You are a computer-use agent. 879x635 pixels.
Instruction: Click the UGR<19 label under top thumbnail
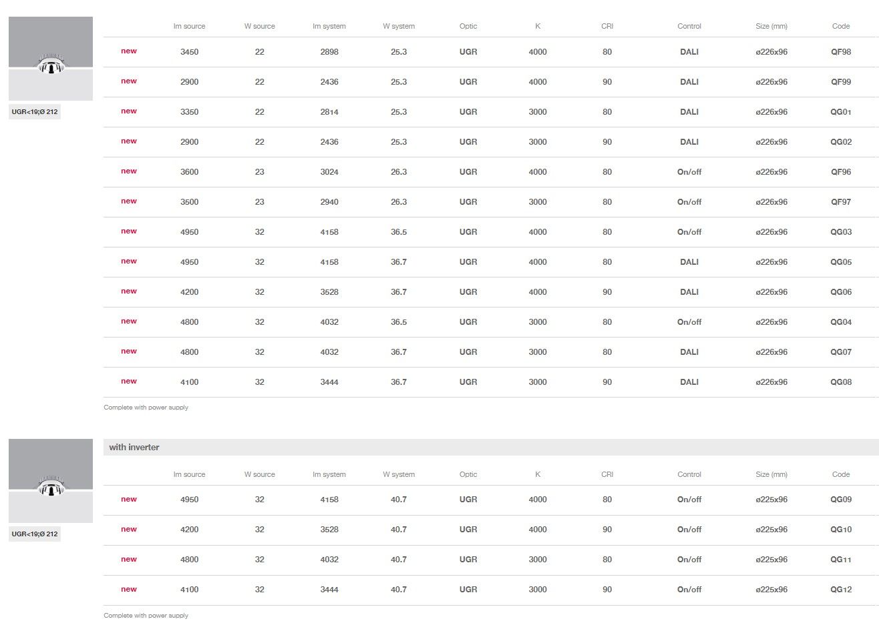[35, 112]
